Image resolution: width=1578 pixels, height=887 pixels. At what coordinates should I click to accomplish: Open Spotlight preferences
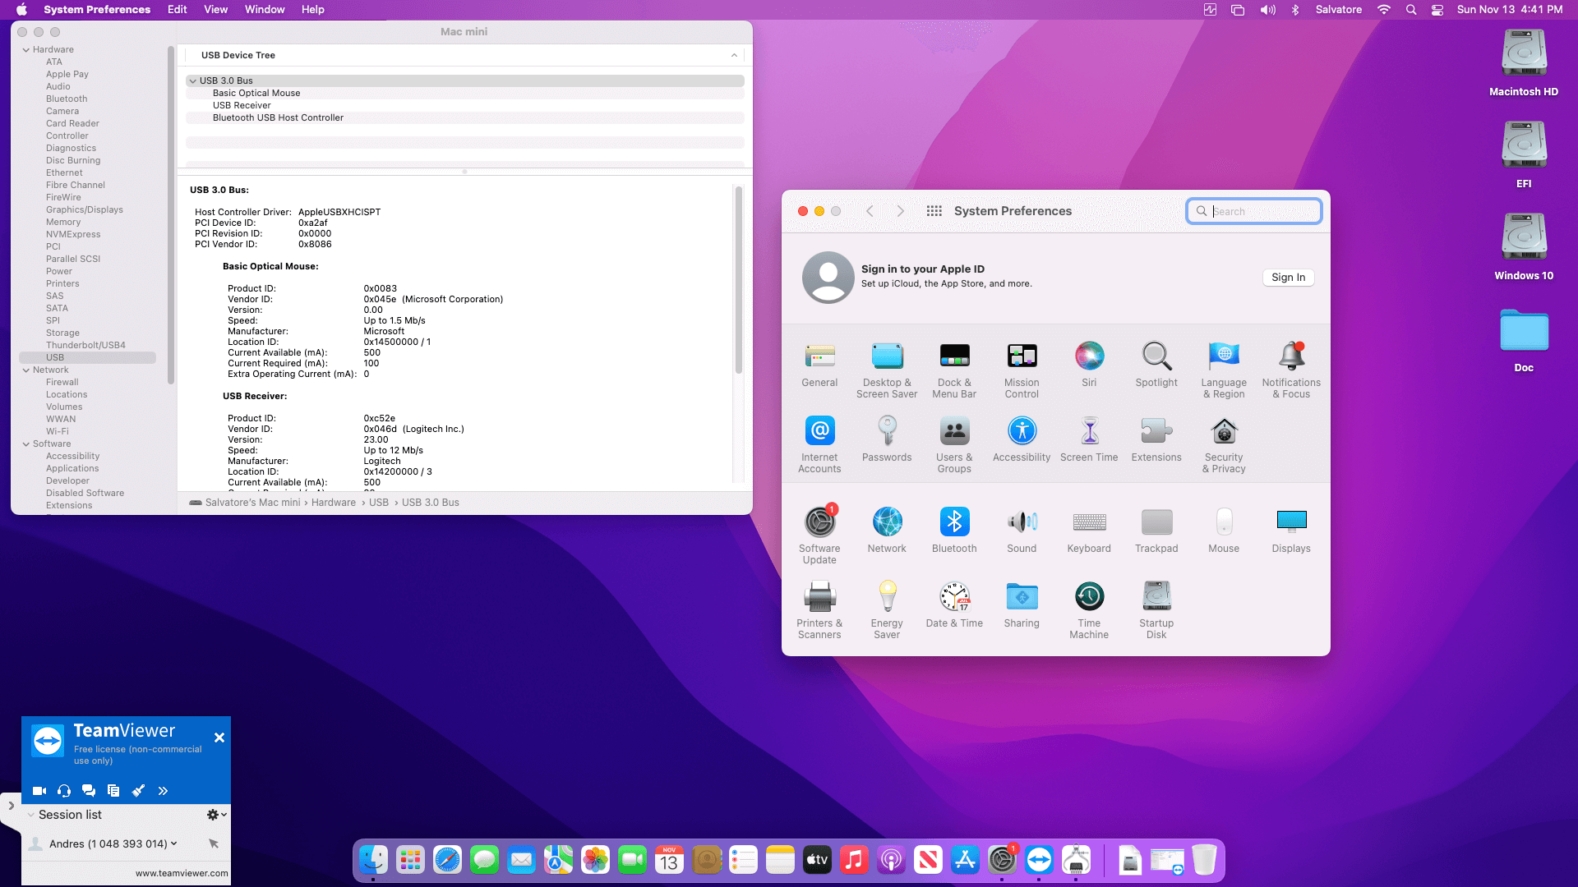(1156, 365)
